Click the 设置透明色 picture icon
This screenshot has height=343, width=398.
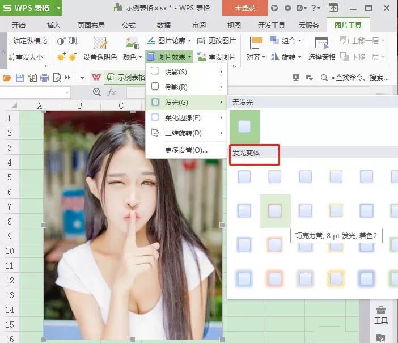coord(100,43)
